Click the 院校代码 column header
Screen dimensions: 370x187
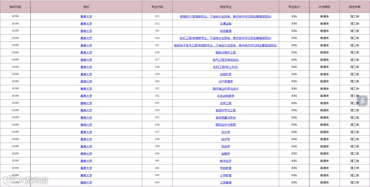[15, 7]
